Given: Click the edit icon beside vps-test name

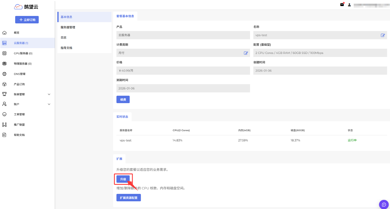Looking at the screenshot, I should 383,35.
